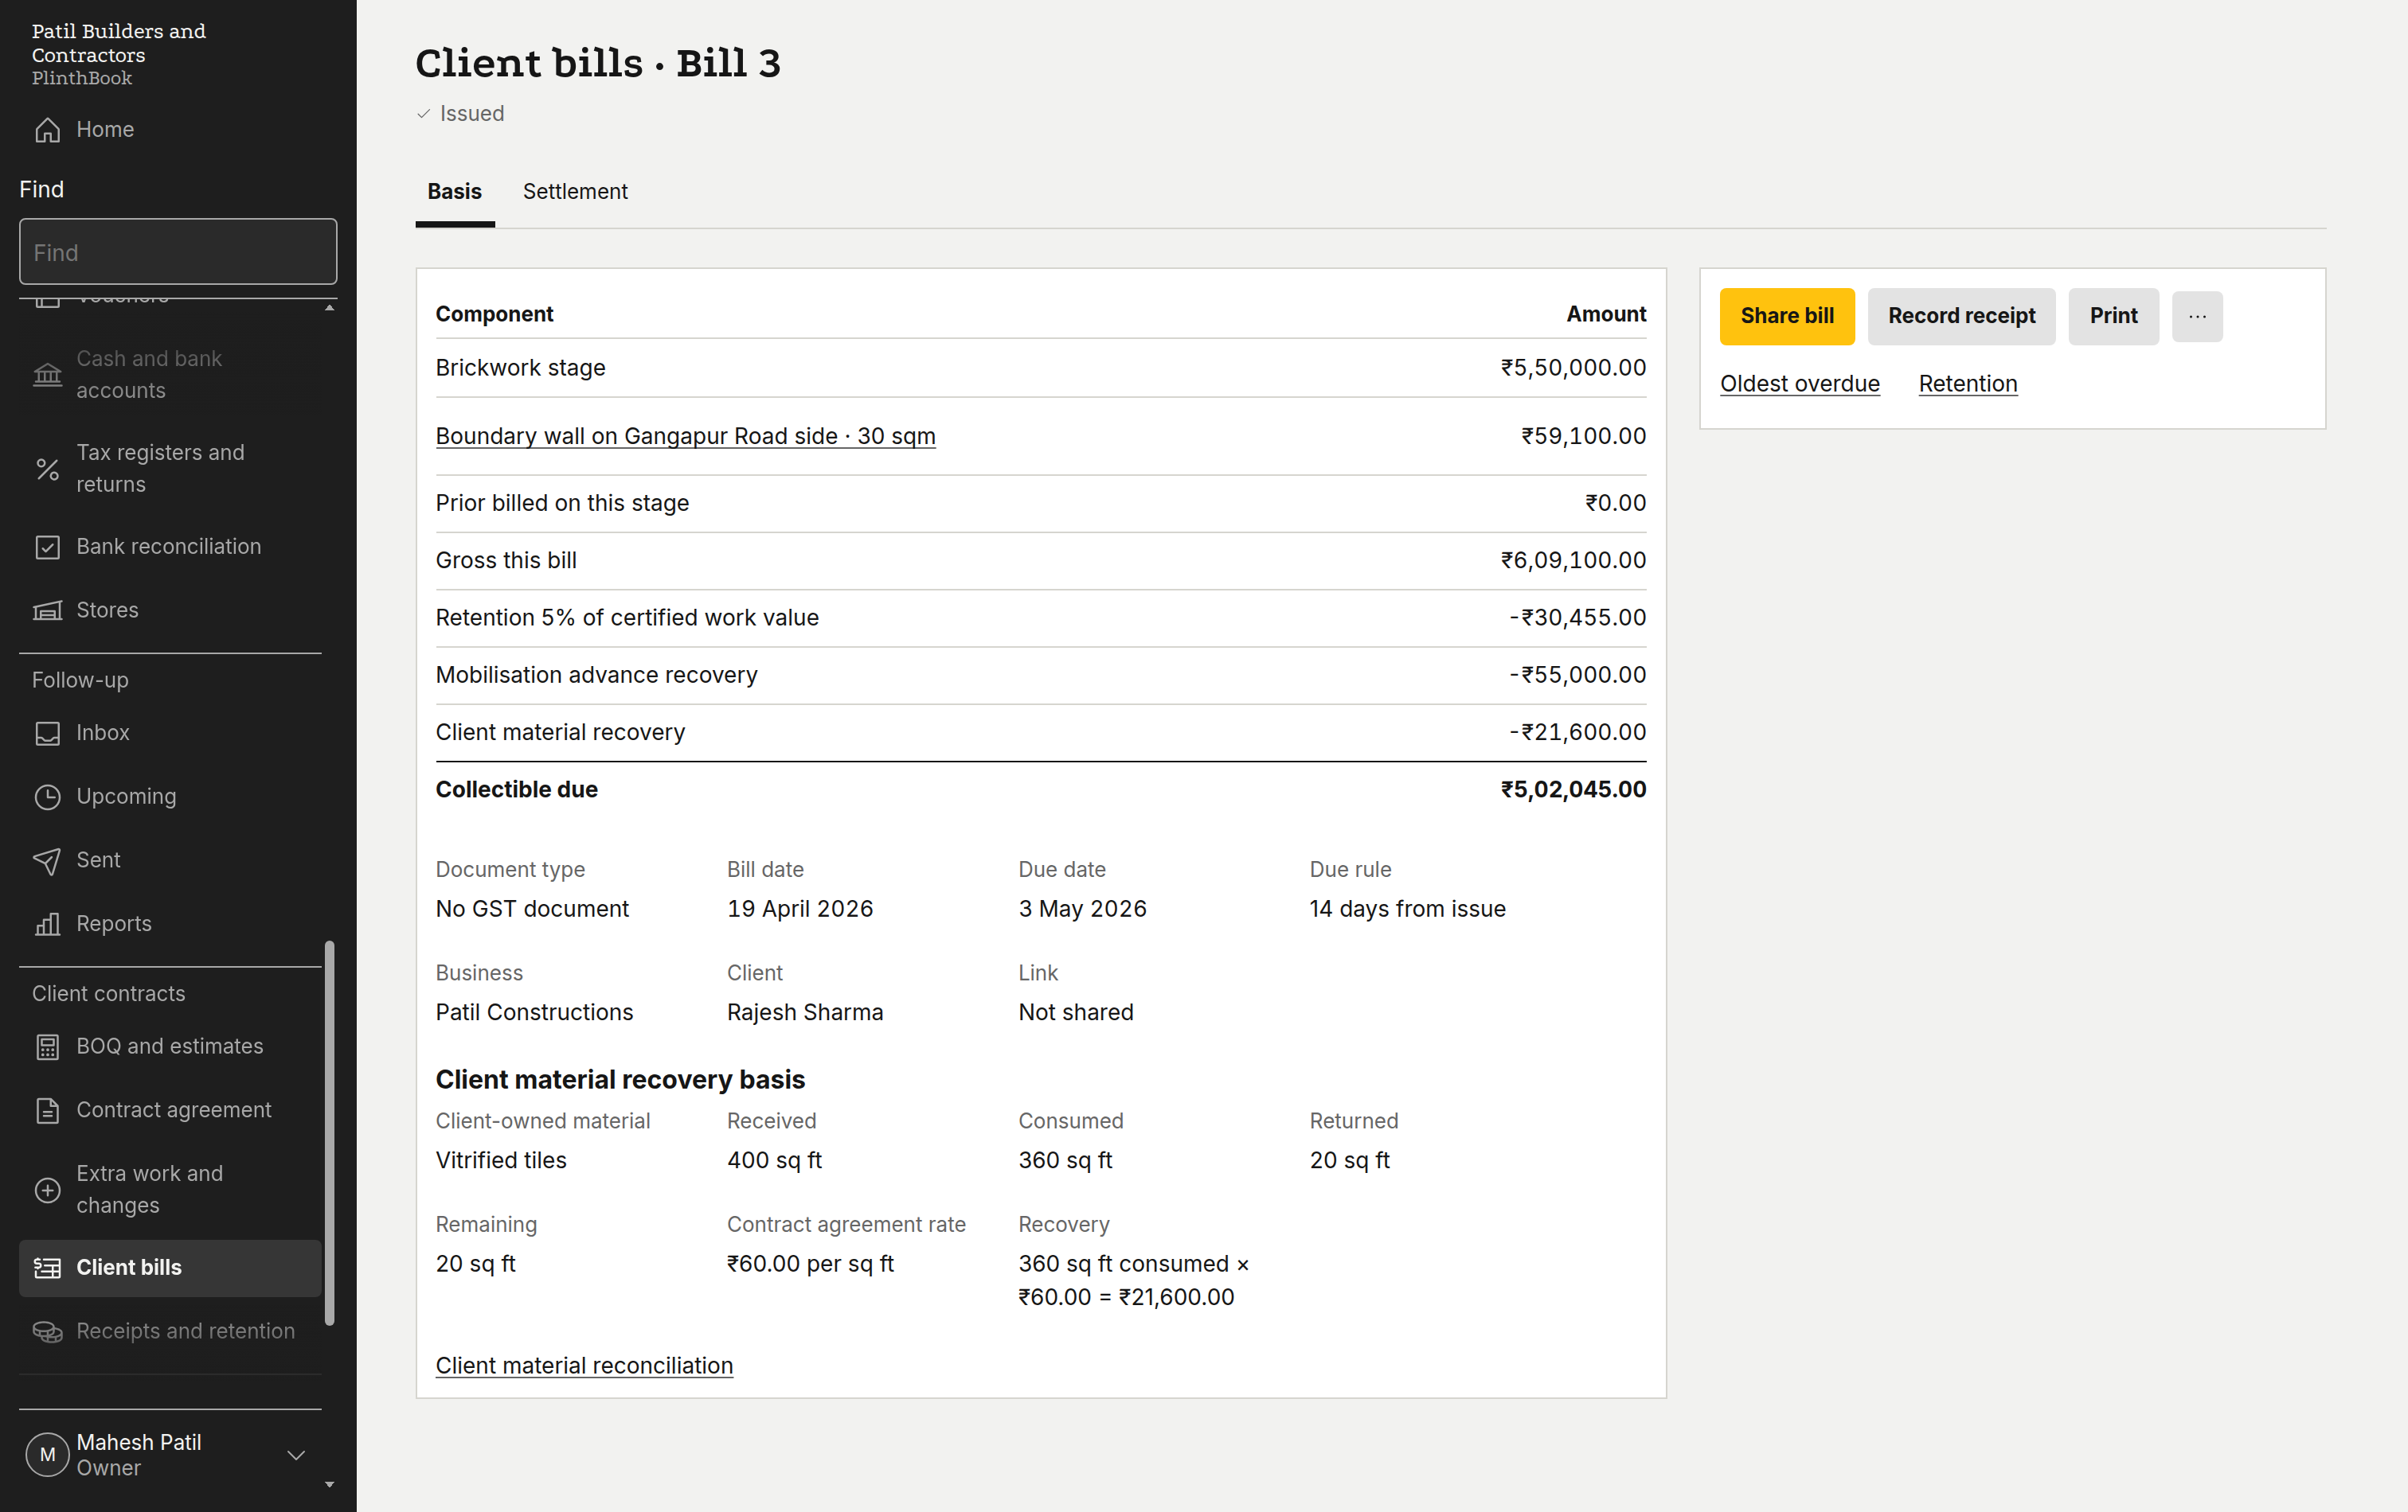2408x1512 pixels.
Task: Open Receipts and retention page
Action: pos(170,1331)
